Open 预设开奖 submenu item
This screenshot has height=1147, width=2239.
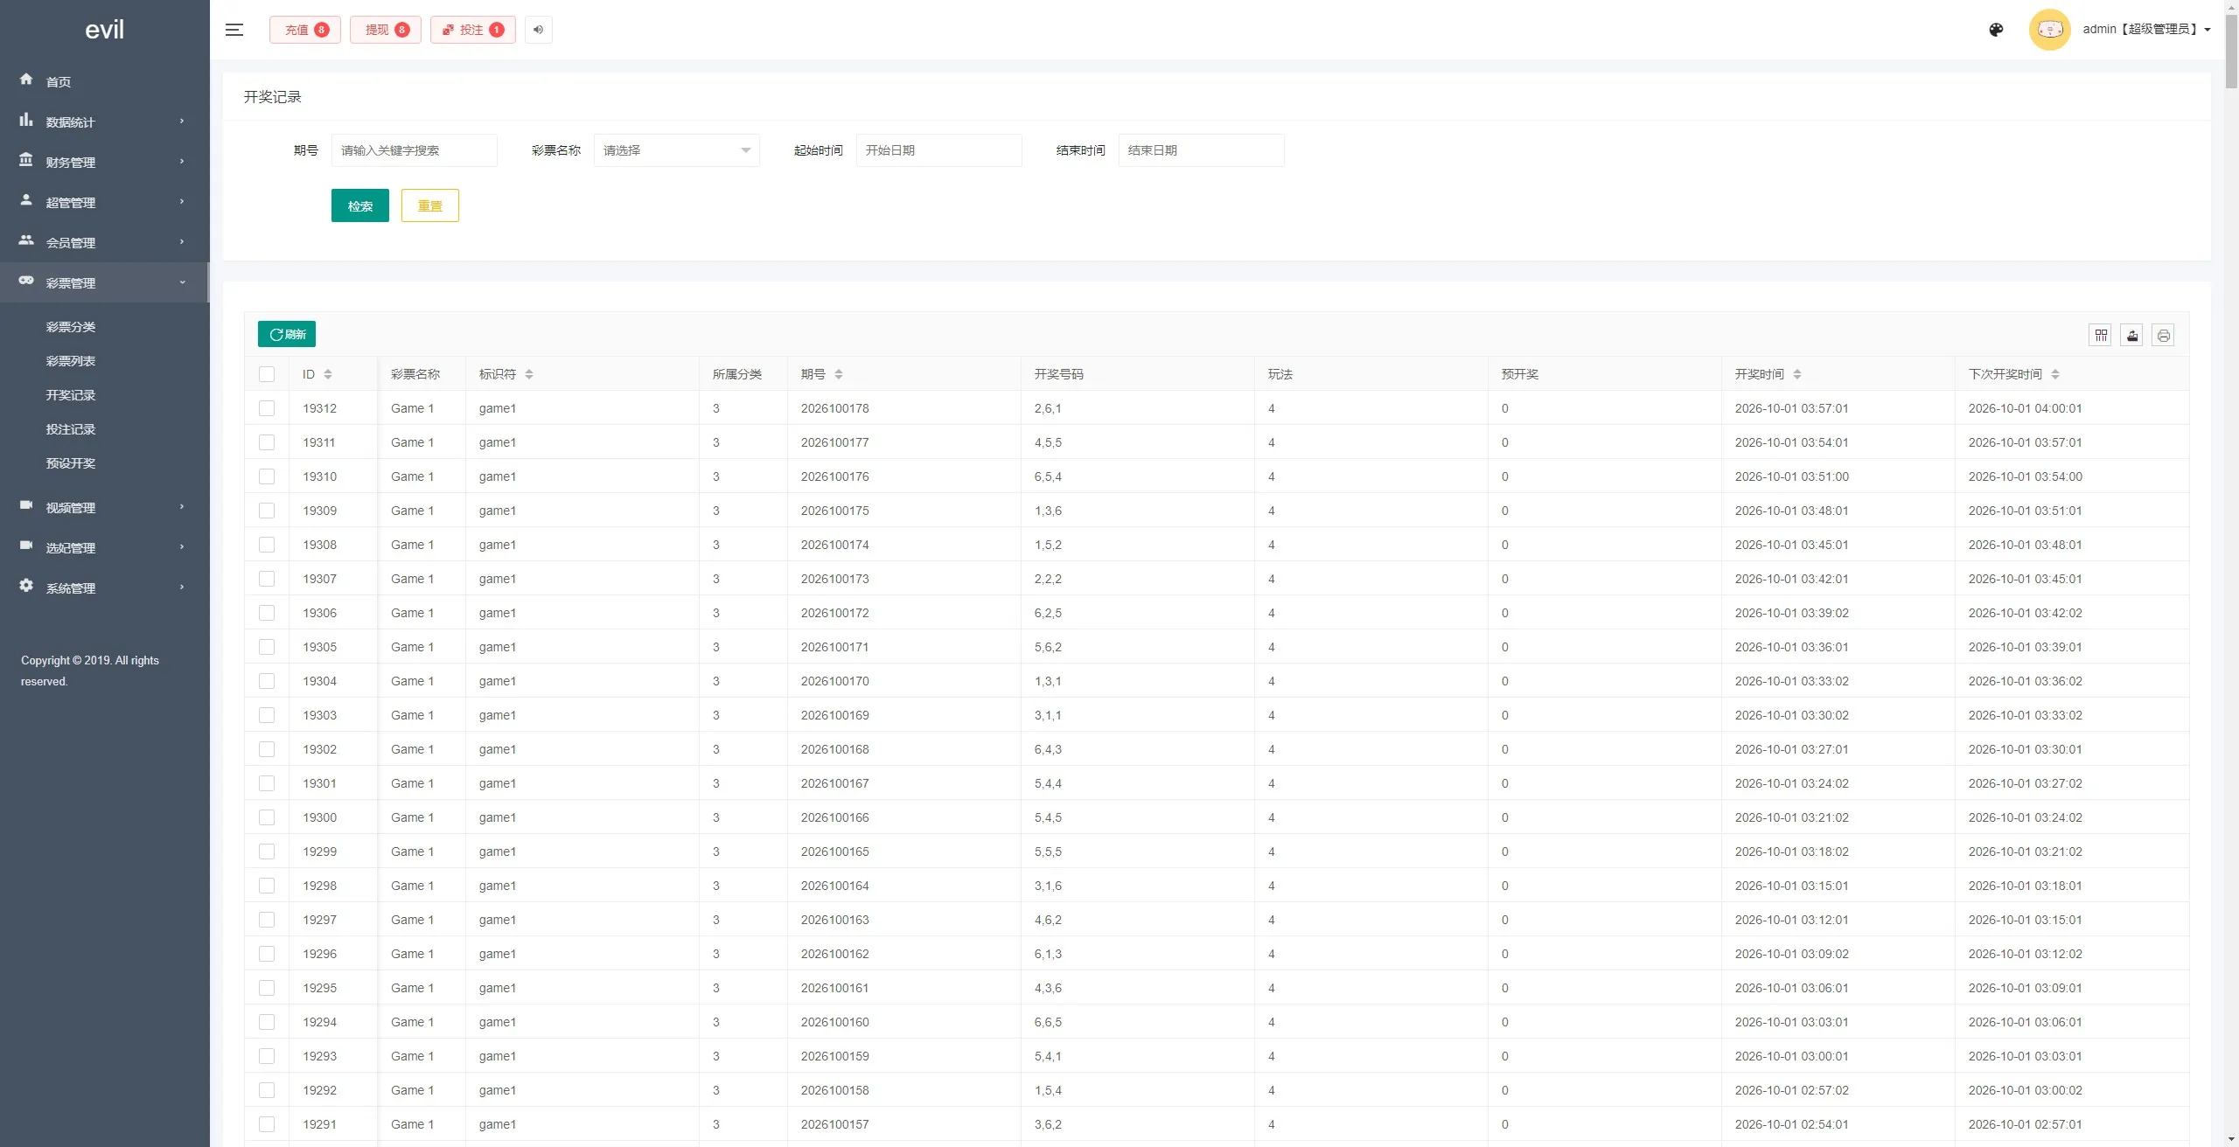[71, 463]
